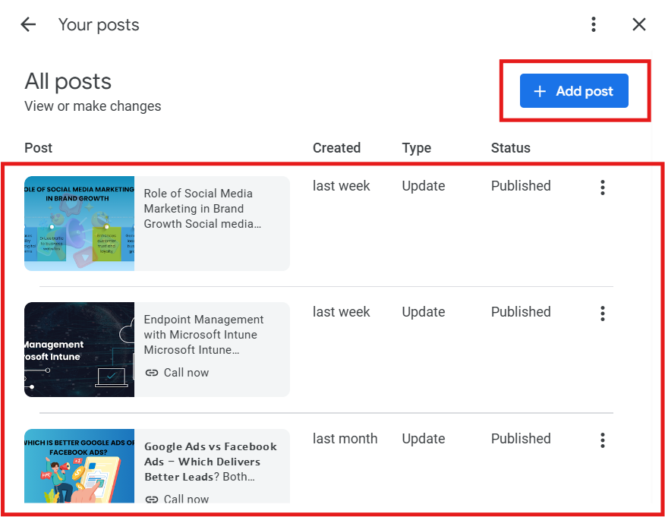Click the Post column header
Screen dimensions: 665x517
39,148
